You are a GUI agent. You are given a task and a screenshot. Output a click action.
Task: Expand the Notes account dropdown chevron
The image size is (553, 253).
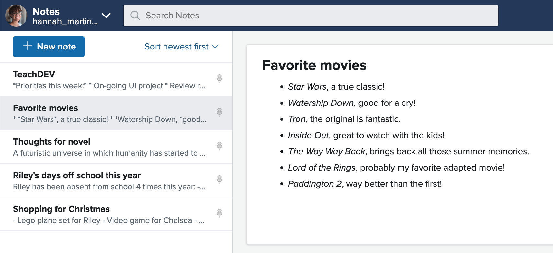tap(106, 16)
